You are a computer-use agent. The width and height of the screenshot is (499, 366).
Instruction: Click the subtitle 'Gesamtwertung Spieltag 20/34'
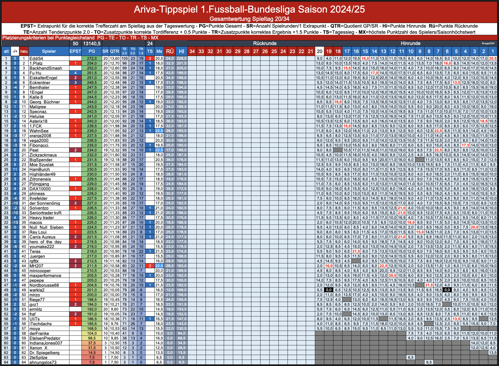coord(249,19)
